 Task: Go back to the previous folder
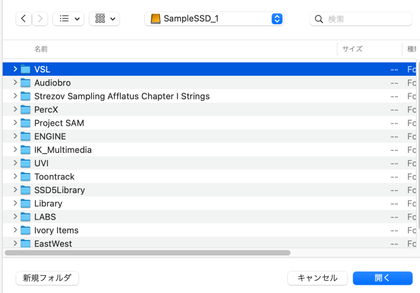click(x=23, y=19)
